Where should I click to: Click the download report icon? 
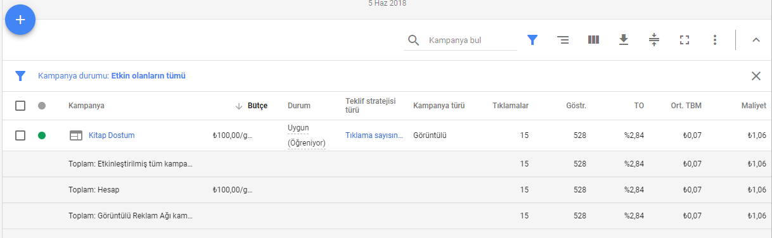[x=624, y=41]
